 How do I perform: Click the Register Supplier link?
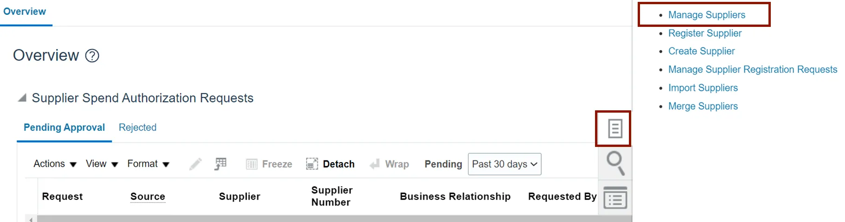click(x=704, y=33)
